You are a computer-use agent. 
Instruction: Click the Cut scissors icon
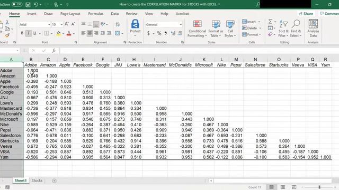tap(7, 22)
